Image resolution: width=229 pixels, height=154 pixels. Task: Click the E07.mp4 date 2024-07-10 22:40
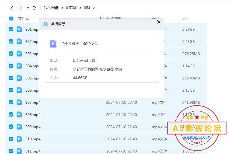pyautogui.click(x=121, y=103)
